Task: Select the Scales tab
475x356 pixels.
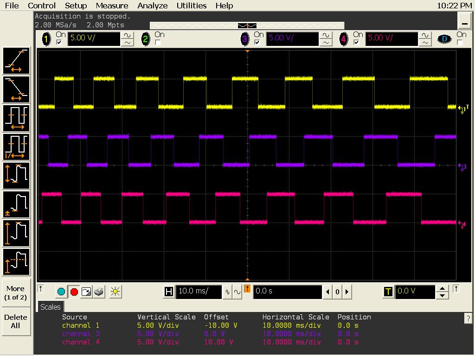Action: 50,307
